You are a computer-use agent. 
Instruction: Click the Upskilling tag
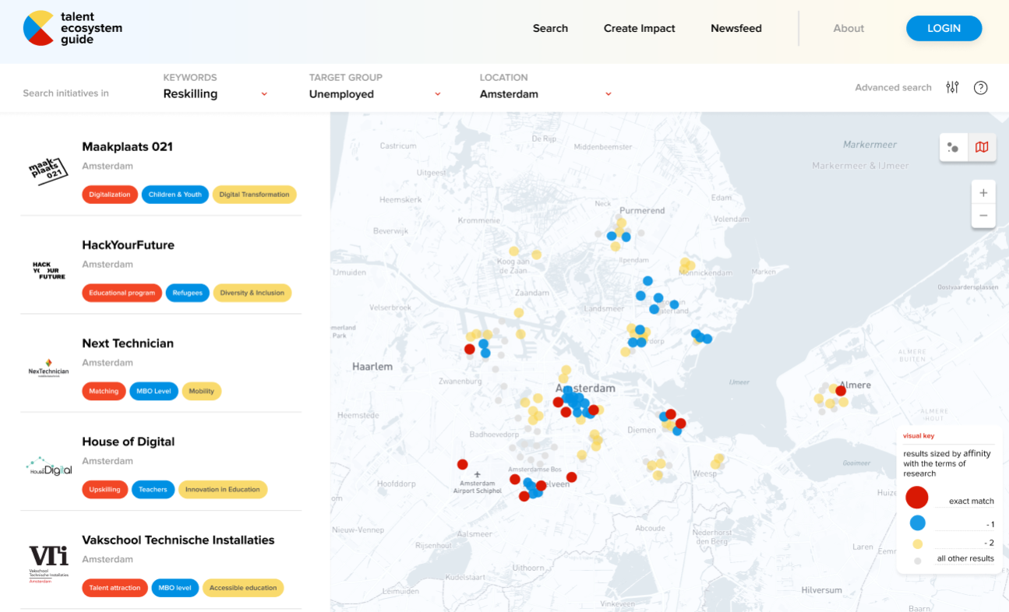(x=105, y=490)
